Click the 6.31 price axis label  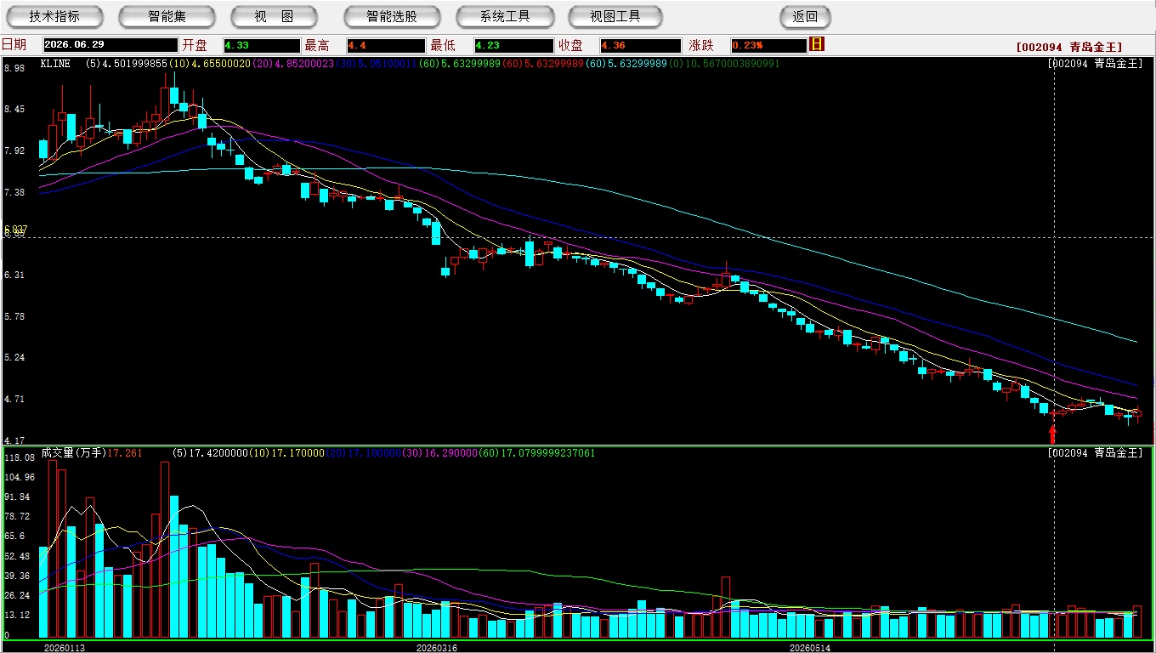tap(14, 275)
